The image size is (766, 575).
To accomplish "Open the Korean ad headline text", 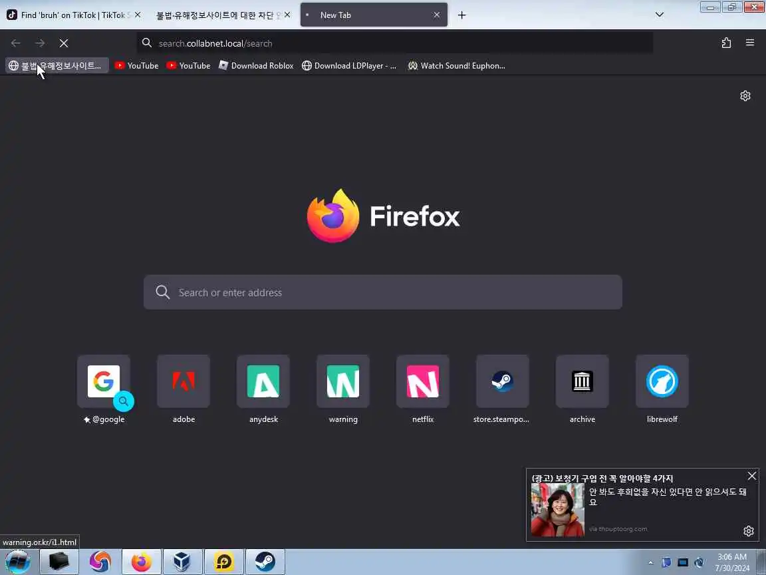I will click(602, 479).
